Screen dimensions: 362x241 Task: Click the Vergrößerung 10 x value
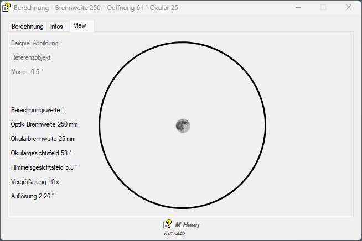35,182
